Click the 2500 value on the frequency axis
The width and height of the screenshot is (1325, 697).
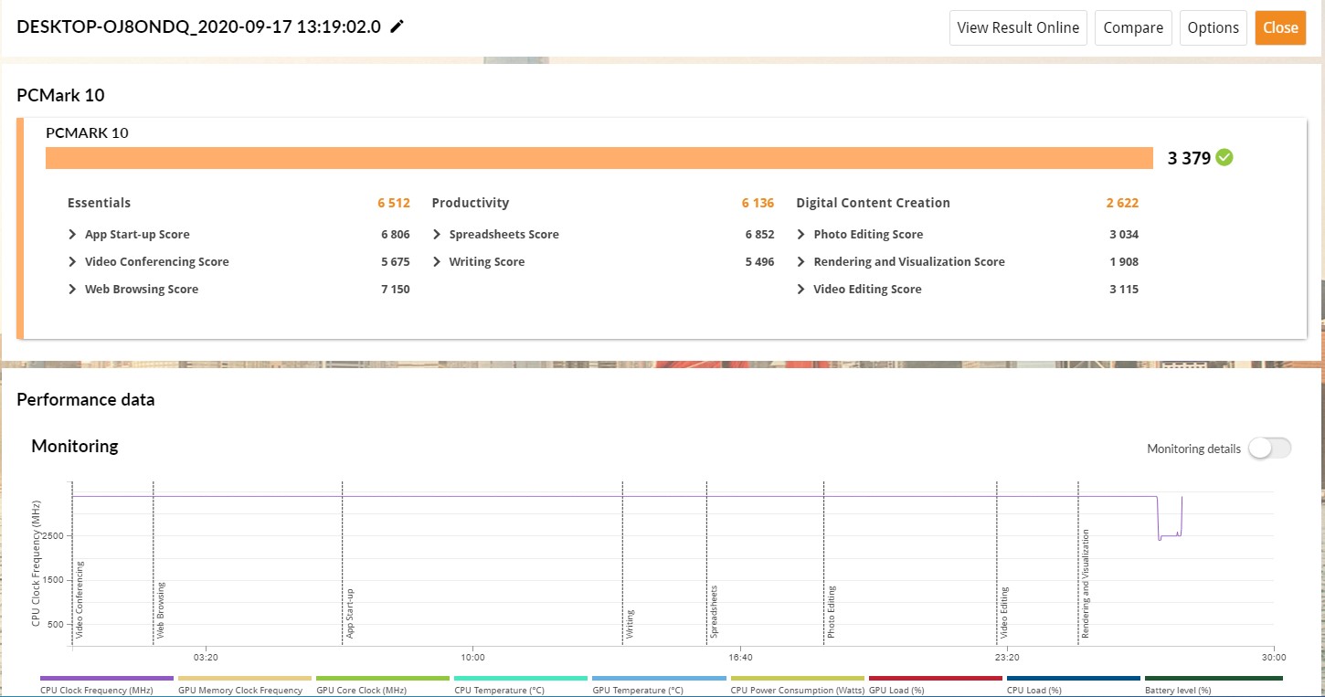click(54, 536)
